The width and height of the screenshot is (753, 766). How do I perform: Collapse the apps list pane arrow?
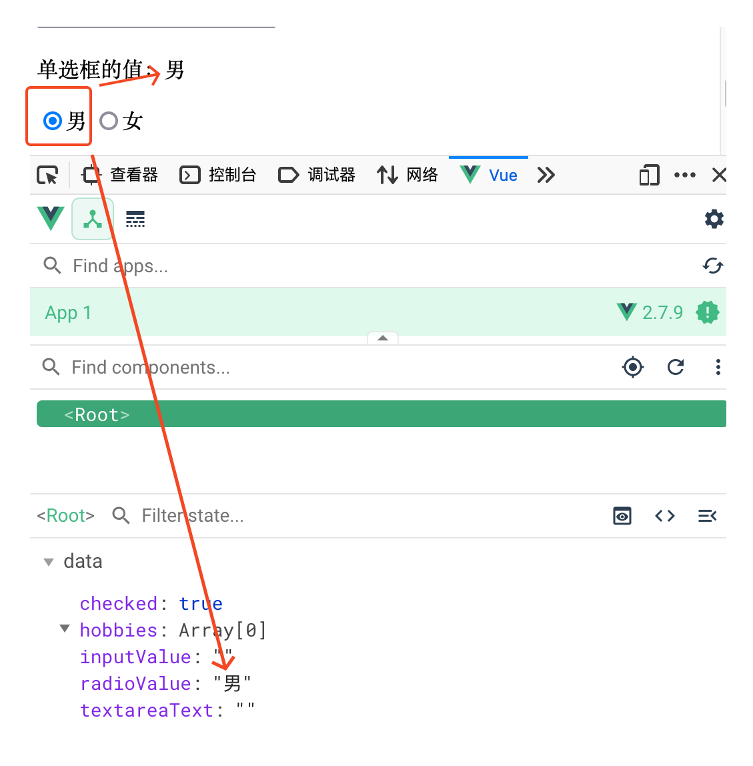point(383,338)
